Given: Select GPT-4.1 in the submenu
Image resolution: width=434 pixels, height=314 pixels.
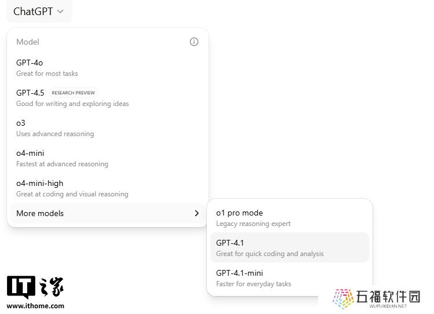Looking at the screenshot, I should point(290,248).
